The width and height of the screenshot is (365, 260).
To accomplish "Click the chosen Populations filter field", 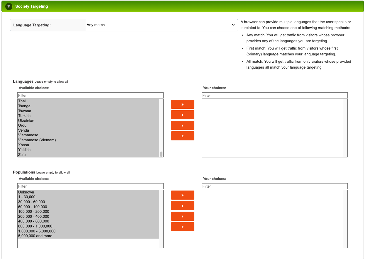I will 274,186.
